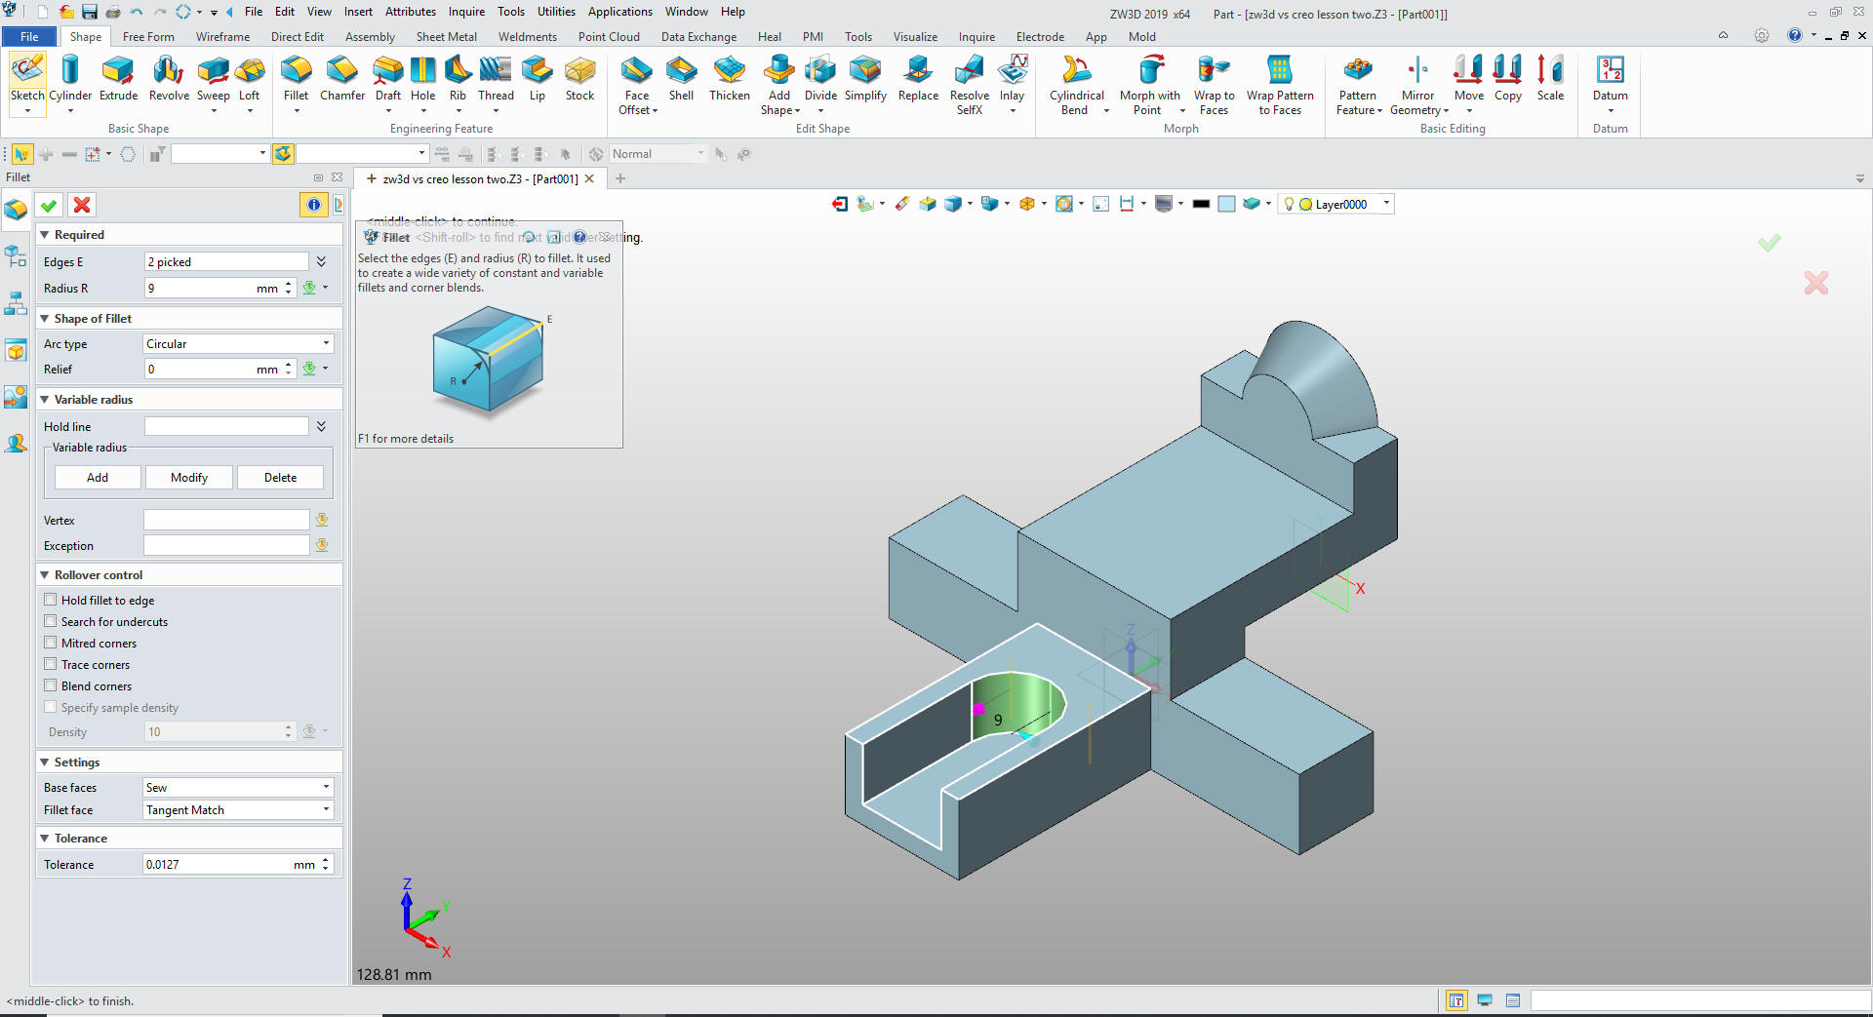The image size is (1873, 1017).
Task: Select the Resolve SelfX tool
Action: pos(970,85)
